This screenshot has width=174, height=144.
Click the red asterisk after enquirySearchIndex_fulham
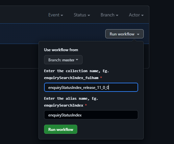[101, 77]
